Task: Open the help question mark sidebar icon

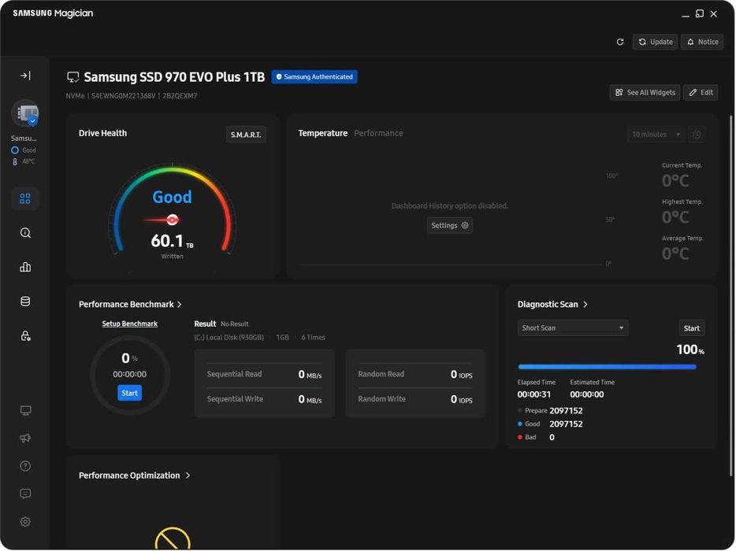Action: [x=25, y=466]
